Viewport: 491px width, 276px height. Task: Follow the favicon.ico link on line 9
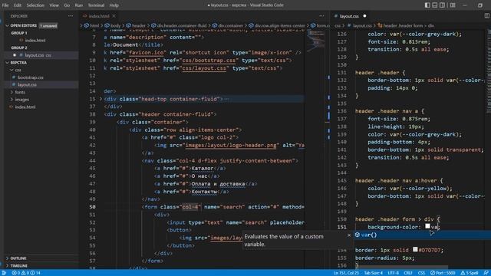(147, 53)
